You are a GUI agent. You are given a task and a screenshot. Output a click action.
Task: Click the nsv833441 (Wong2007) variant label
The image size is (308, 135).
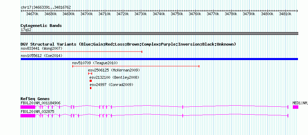pos(42,48)
